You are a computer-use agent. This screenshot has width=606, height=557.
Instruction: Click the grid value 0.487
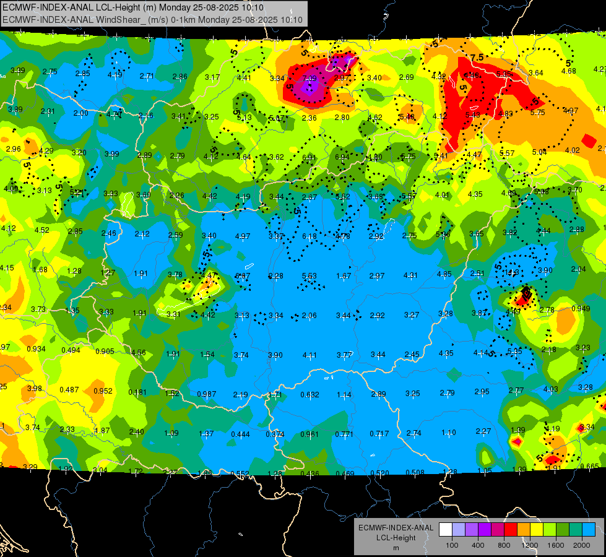pyautogui.click(x=69, y=390)
